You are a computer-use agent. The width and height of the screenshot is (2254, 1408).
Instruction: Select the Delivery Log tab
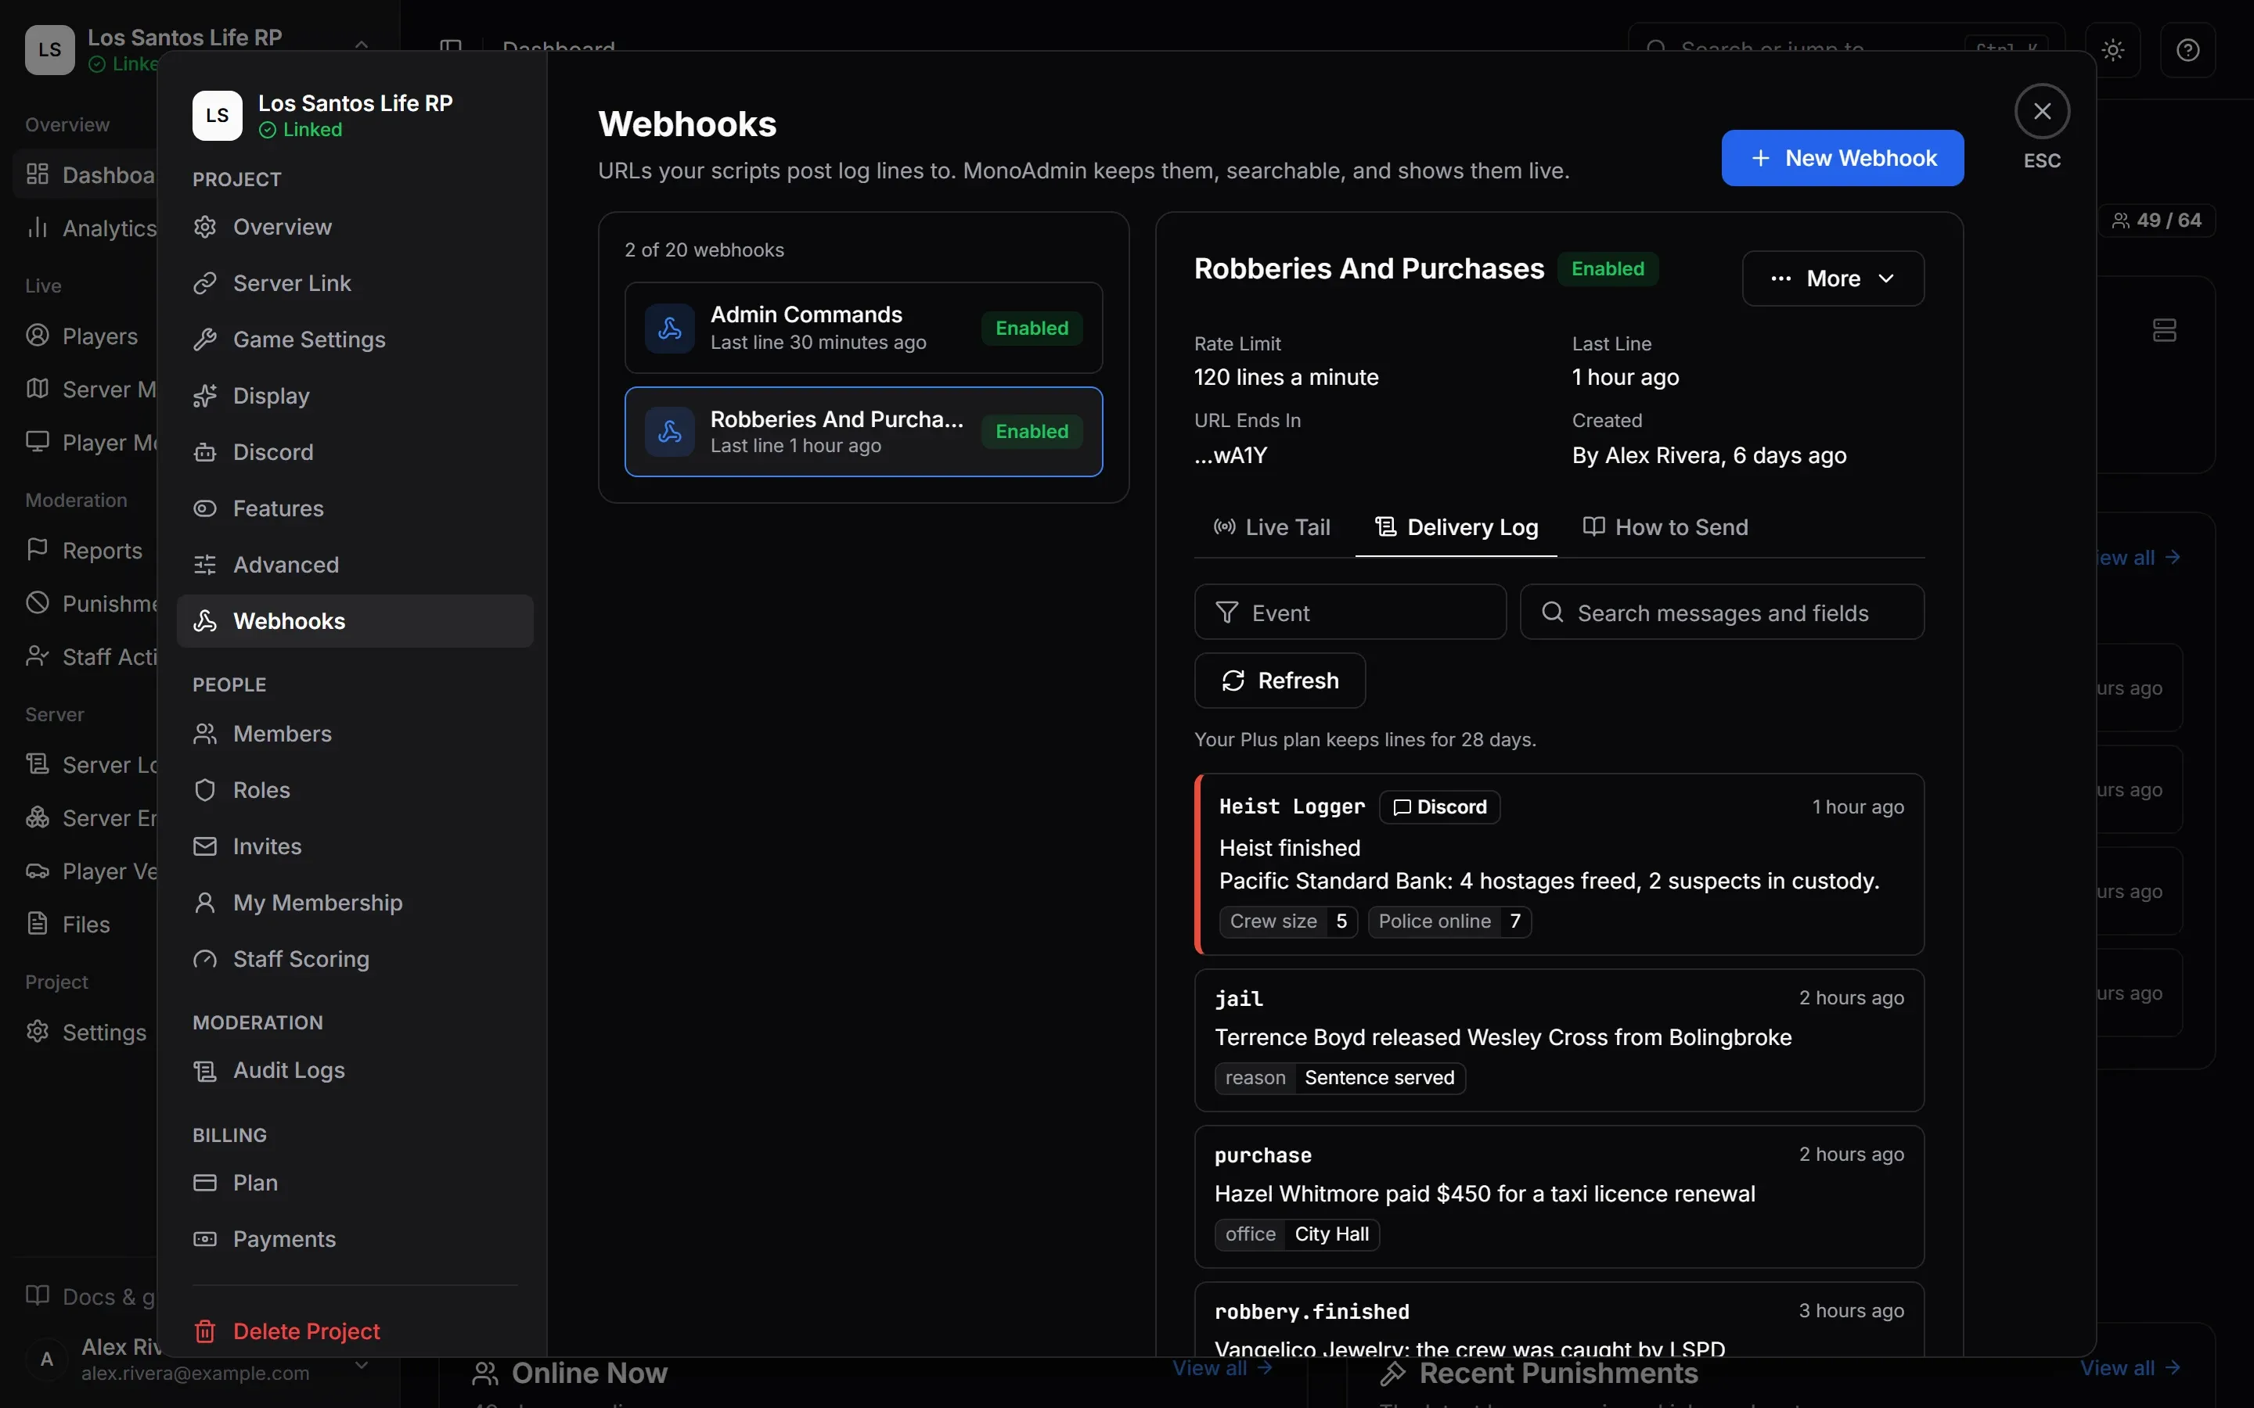click(x=1456, y=527)
